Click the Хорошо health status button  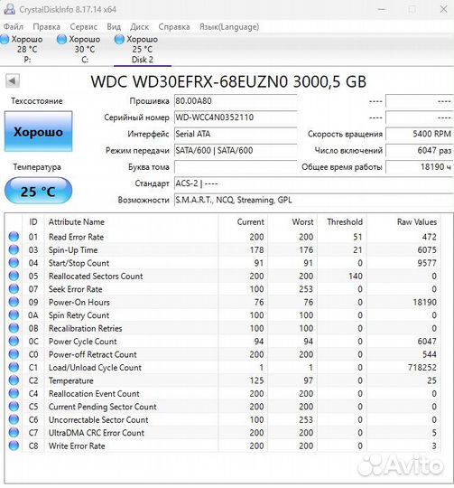(38, 132)
